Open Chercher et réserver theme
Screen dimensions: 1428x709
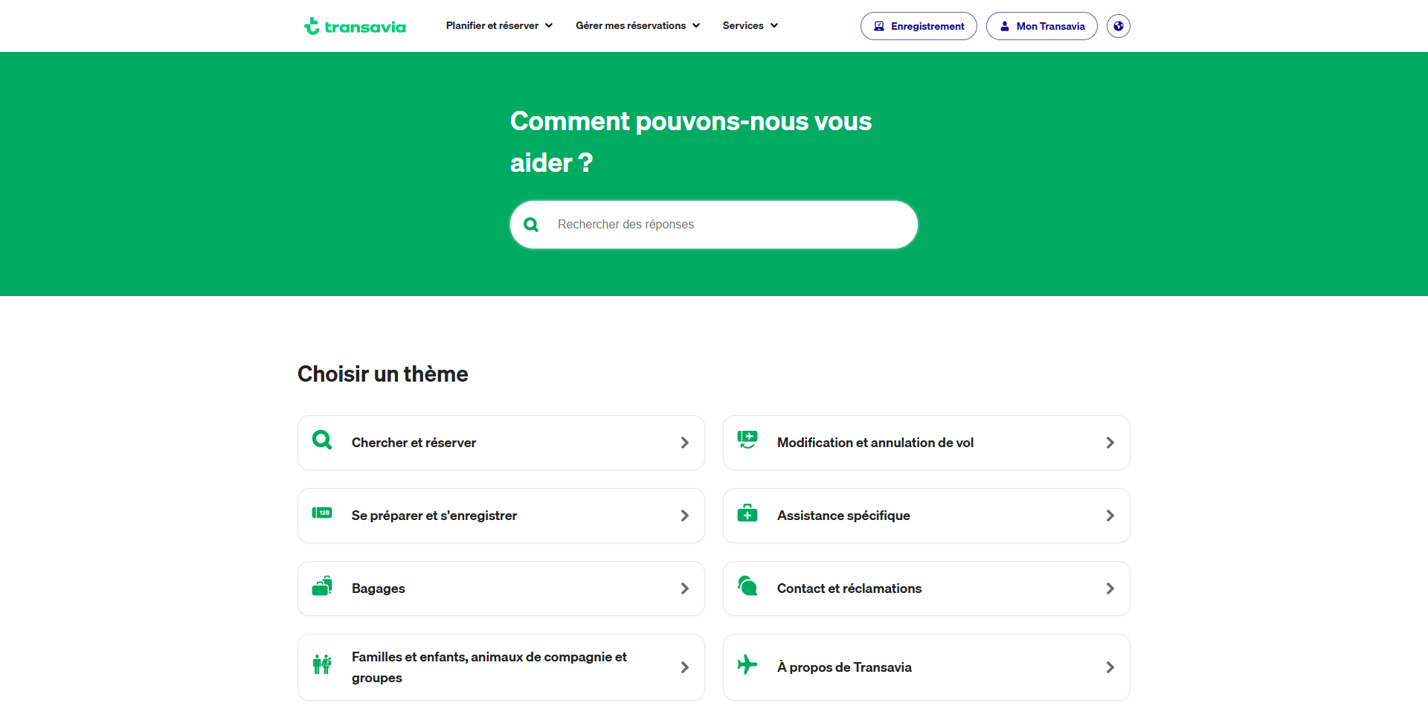pyautogui.click(x=501, y=443)
